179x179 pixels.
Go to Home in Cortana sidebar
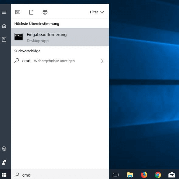(4, 26)
